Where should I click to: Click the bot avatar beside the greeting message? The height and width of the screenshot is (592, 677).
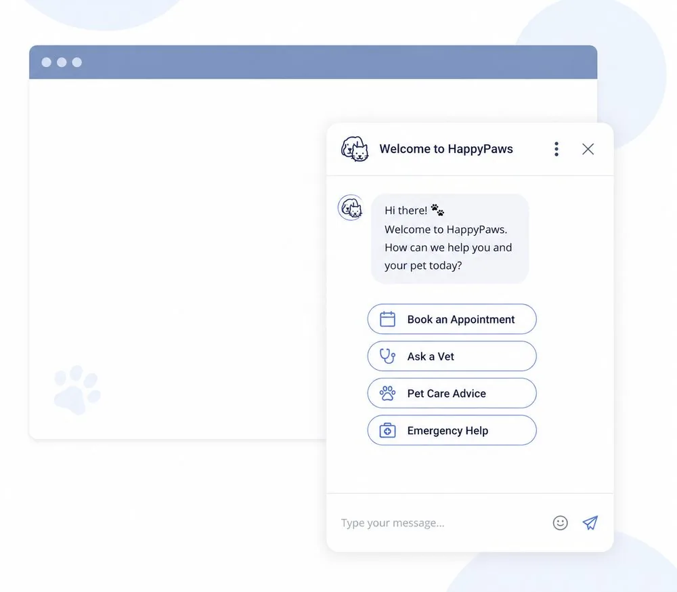click(x=351, y=208)
